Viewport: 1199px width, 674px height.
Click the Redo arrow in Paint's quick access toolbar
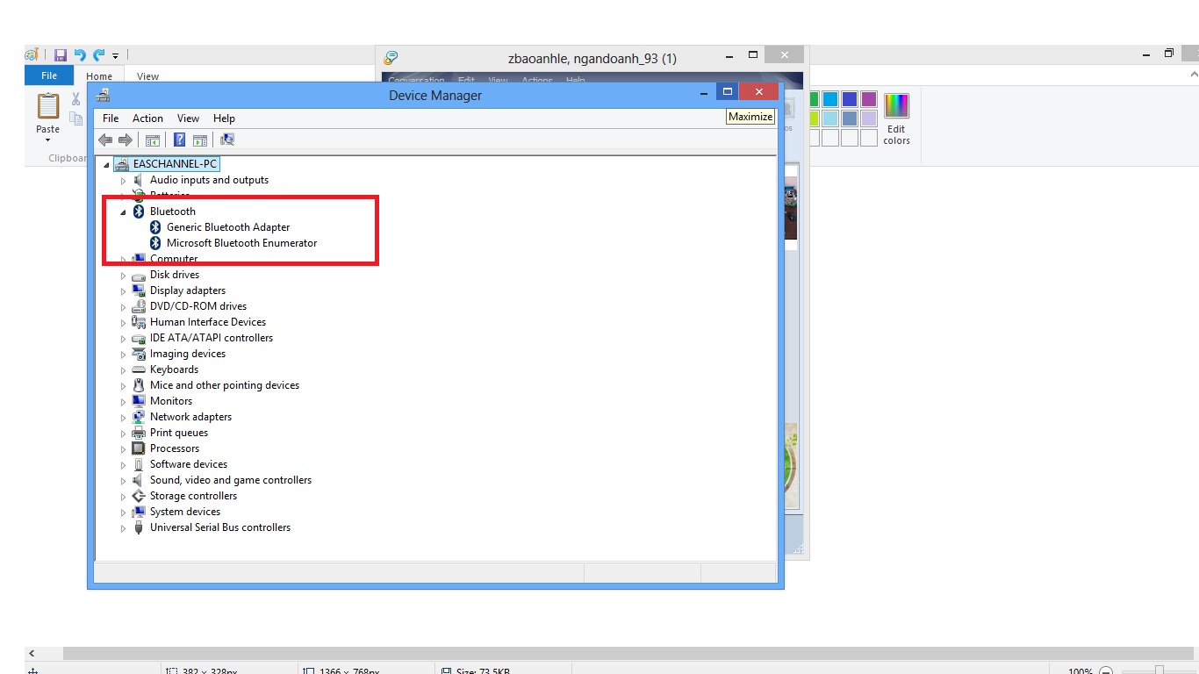pos(98,54)
